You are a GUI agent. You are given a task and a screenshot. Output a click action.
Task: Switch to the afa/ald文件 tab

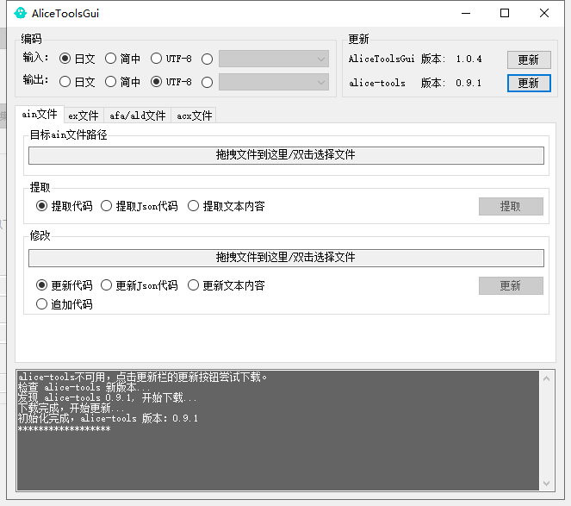click(x=138, y=116)
